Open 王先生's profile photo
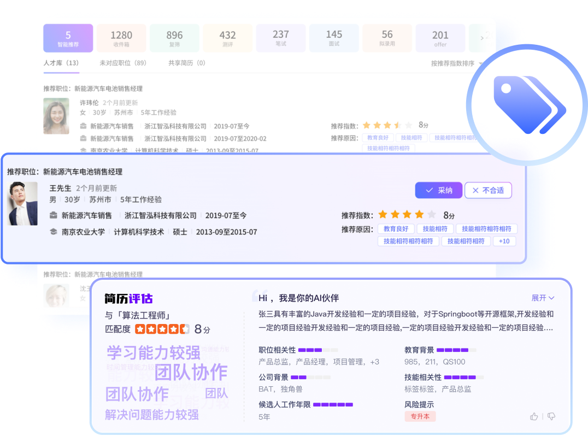The image size is (588, 436). pyautogui.click(x=23, y=204)
